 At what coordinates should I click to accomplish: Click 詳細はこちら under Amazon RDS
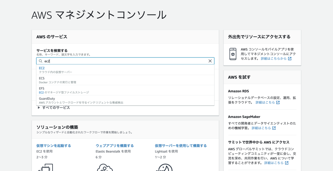point(265,102)
